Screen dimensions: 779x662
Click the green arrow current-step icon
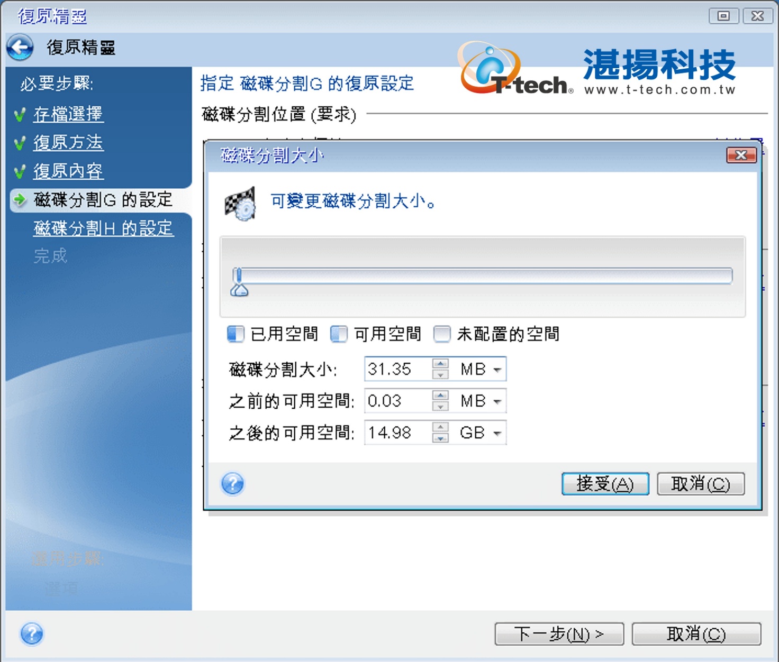tap(20, 200)
